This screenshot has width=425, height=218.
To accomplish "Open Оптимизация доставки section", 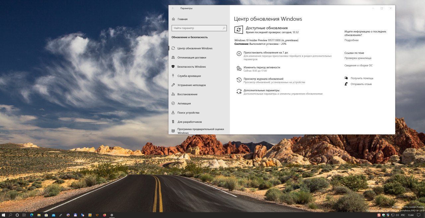I will 191,57.
